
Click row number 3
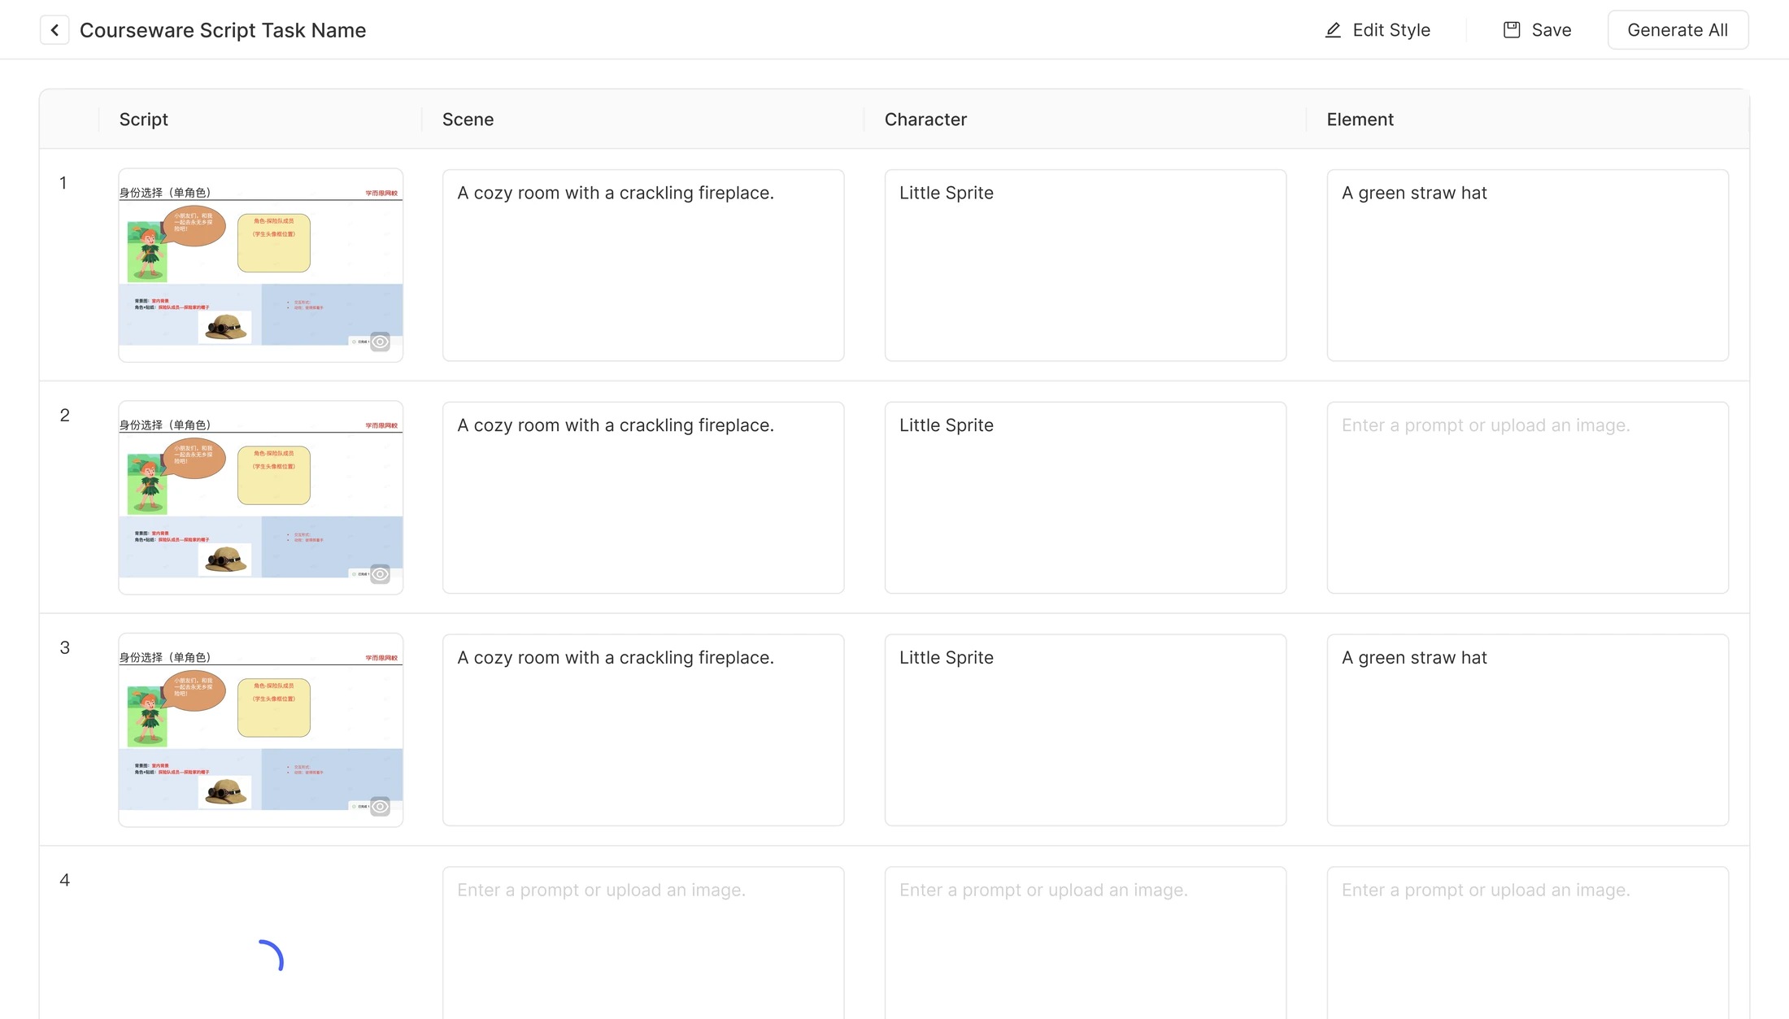[x=64, y=648]
